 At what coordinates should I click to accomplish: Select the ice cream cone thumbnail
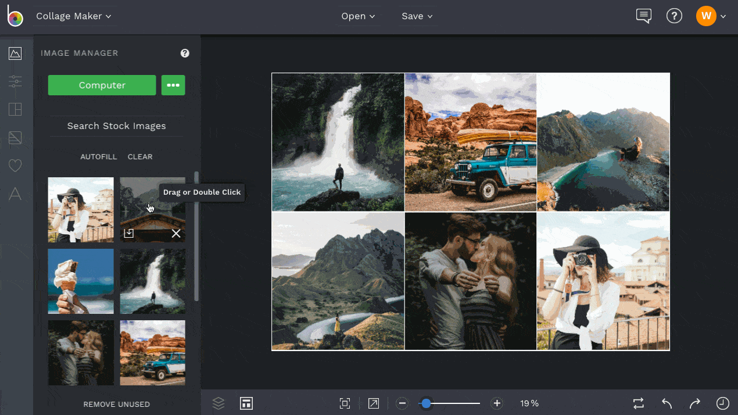[x=81, y=281]
